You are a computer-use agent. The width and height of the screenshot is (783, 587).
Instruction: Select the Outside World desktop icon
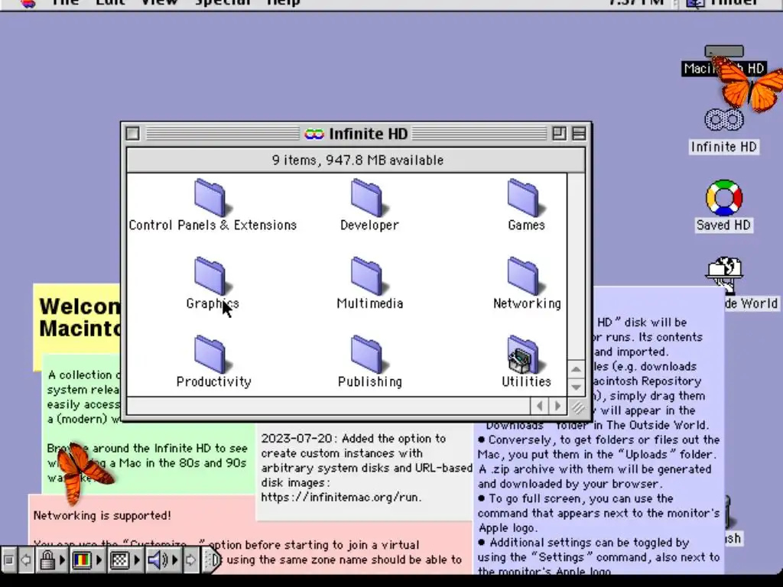[x=723, y=274]
